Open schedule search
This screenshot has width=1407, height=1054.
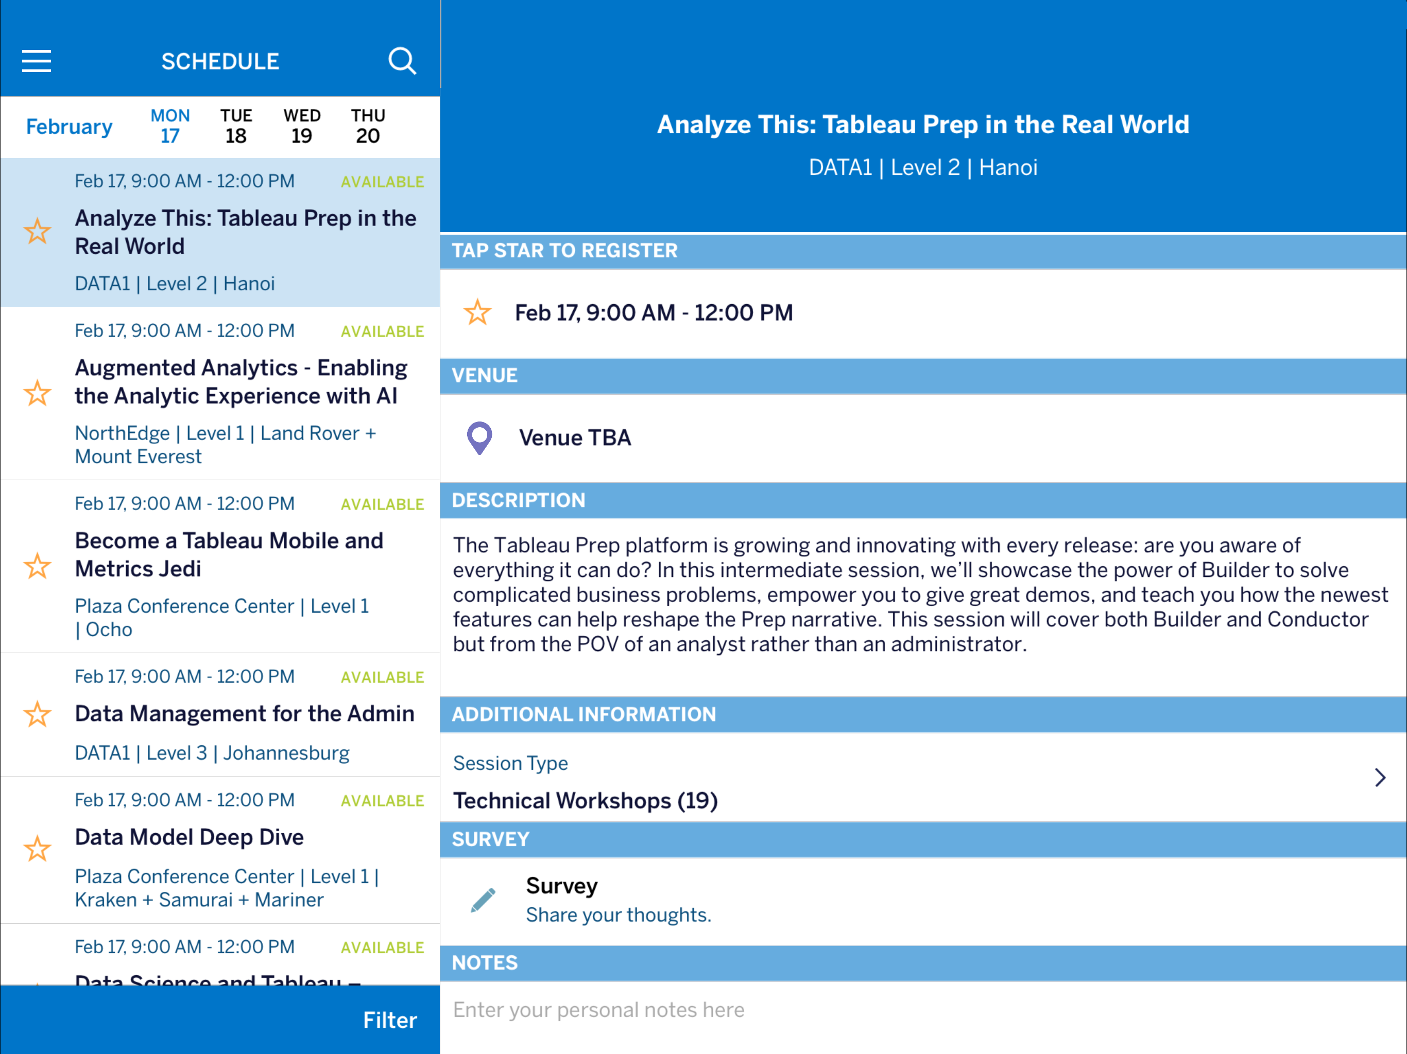coord(402,61)
